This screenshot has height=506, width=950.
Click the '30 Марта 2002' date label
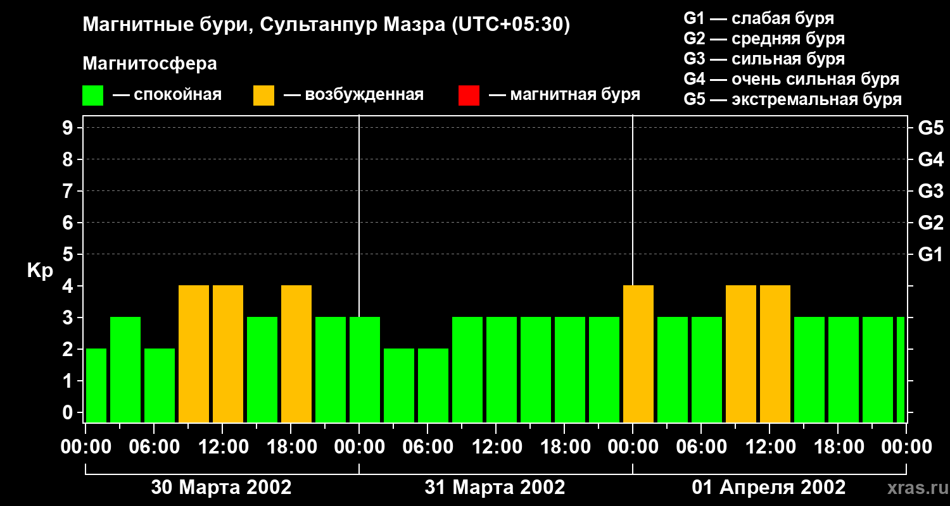[x=221, y=487]
